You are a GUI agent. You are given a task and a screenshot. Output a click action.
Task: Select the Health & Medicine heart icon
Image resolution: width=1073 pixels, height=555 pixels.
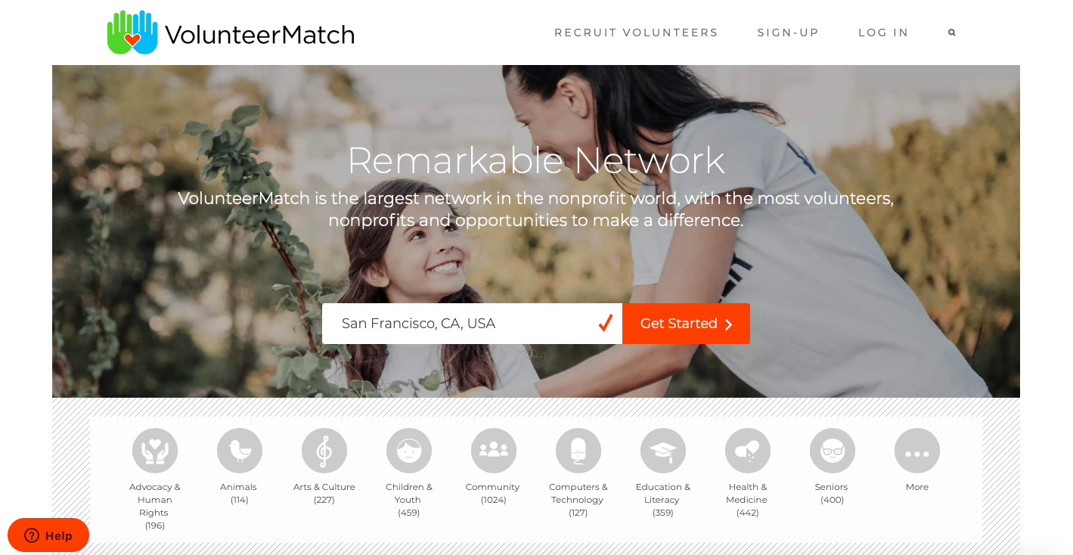(x=748, y=451)
